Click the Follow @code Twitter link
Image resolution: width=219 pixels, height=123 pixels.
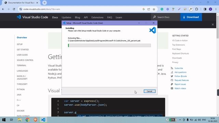point(181,76)
